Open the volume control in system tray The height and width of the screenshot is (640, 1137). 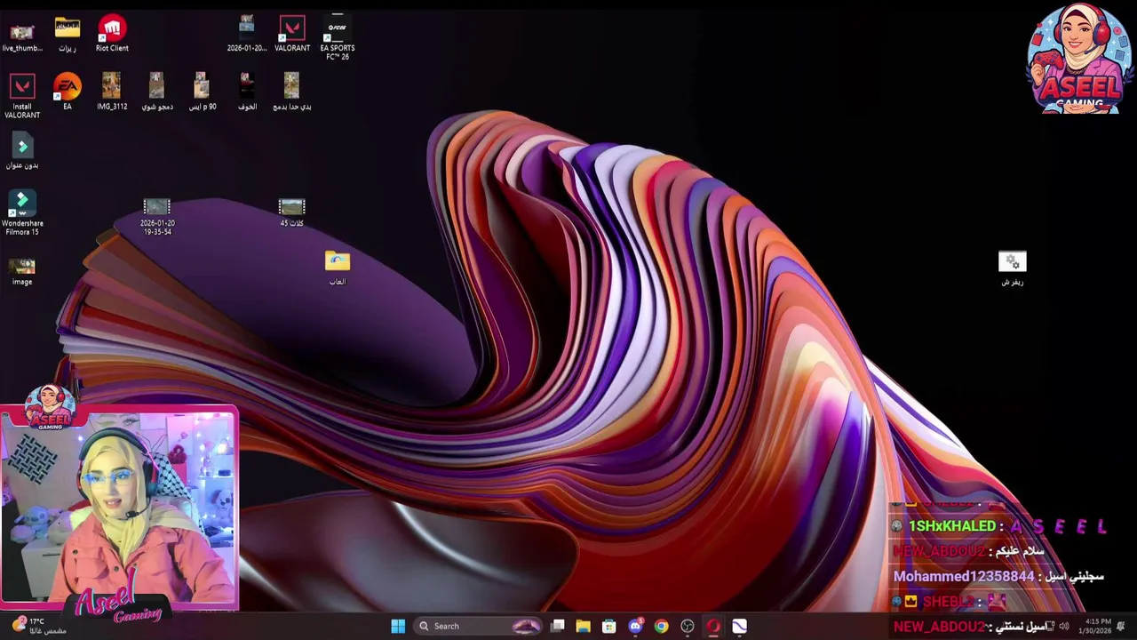click(1064, 626)
